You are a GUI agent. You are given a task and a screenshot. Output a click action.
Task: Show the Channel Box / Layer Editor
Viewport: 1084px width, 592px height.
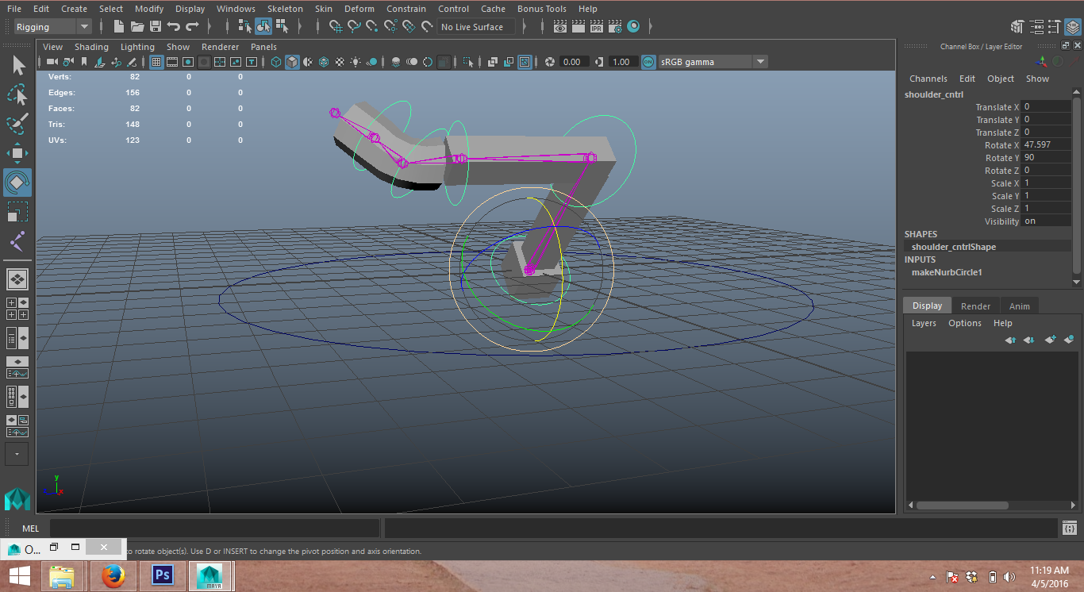1072,26
